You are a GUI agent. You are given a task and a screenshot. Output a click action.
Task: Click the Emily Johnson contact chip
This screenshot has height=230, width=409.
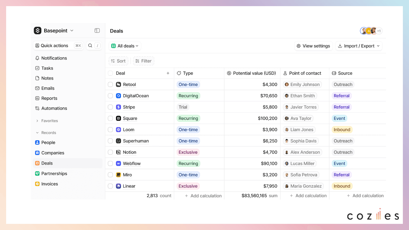302,85
